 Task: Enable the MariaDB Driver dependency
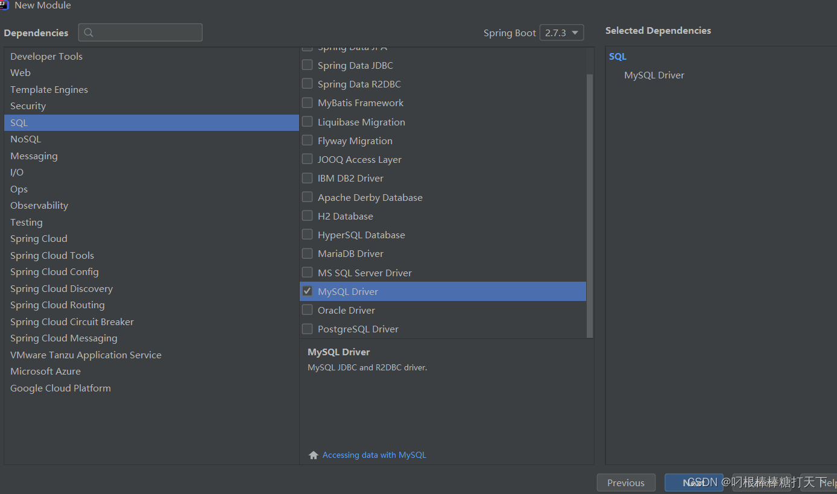coord(307,253)
